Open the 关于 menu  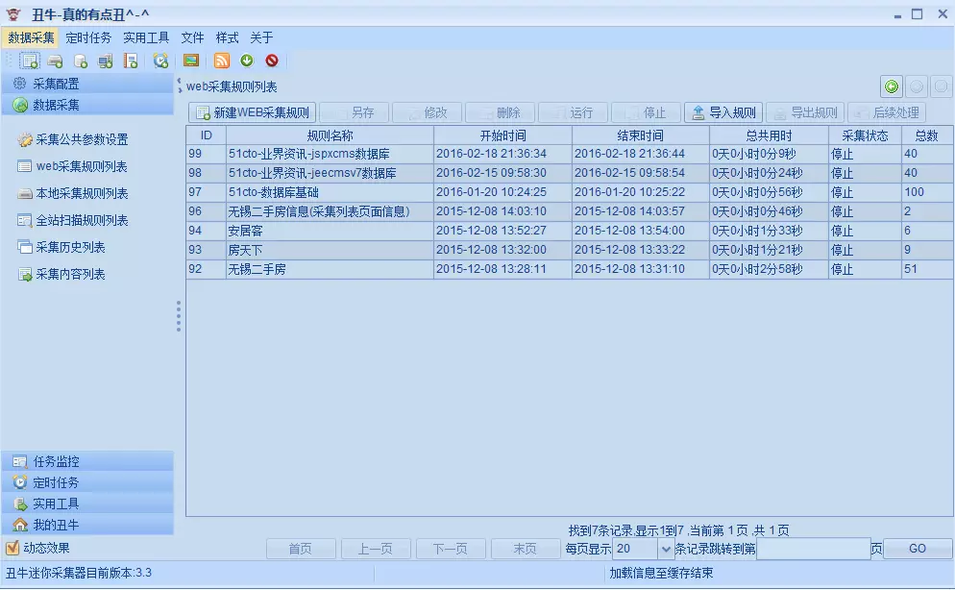coord(261,37)
